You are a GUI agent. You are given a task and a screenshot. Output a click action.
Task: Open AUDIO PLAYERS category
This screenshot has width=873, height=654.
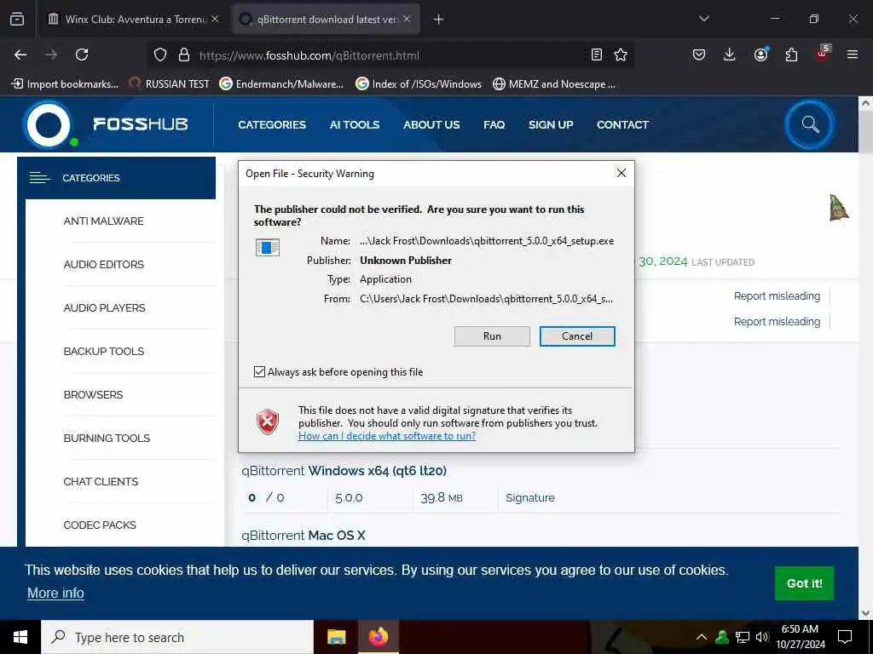point(104,307)
